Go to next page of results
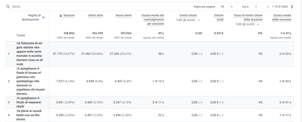Viewport: 302px width, 122px height. click(292, 6)
